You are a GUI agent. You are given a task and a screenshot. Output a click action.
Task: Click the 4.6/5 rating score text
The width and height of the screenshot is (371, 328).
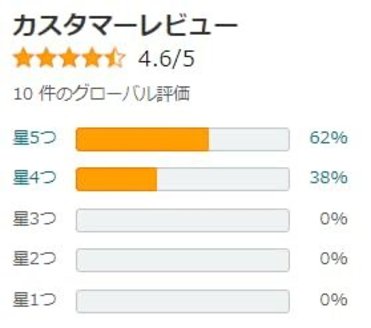pyautogui.click(x=166, y=59)
